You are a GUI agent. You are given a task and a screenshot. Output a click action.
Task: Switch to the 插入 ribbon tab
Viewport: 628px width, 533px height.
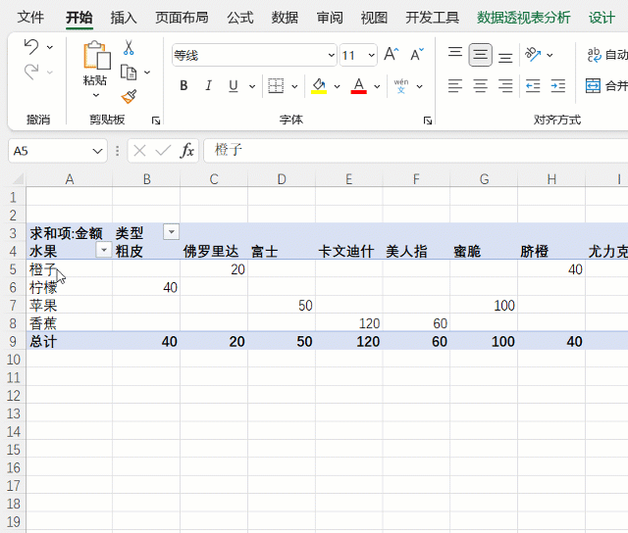[x=124, y=18]
